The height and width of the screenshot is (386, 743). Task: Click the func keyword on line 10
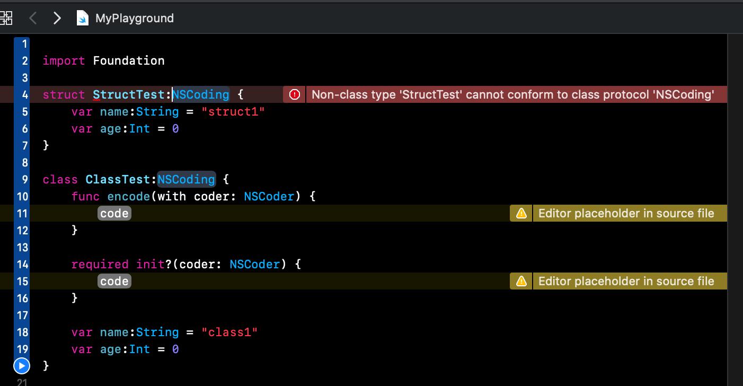click(x=85, y=196)
